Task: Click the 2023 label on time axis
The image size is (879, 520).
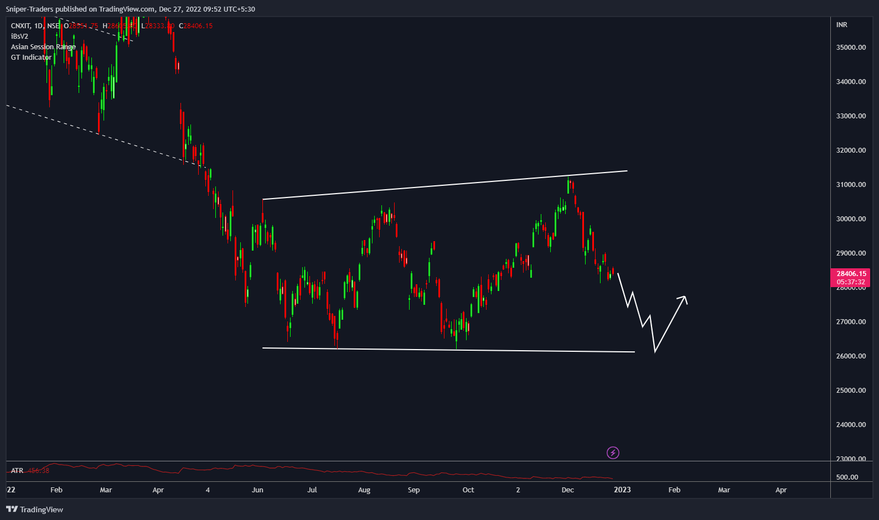Action: click(622, 490)
